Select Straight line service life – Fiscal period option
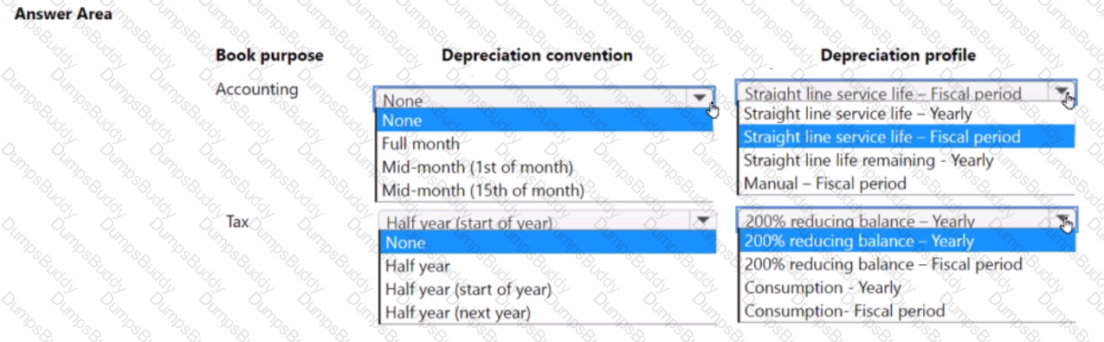The image size is (1104, 342). click(x=906, y=137)
